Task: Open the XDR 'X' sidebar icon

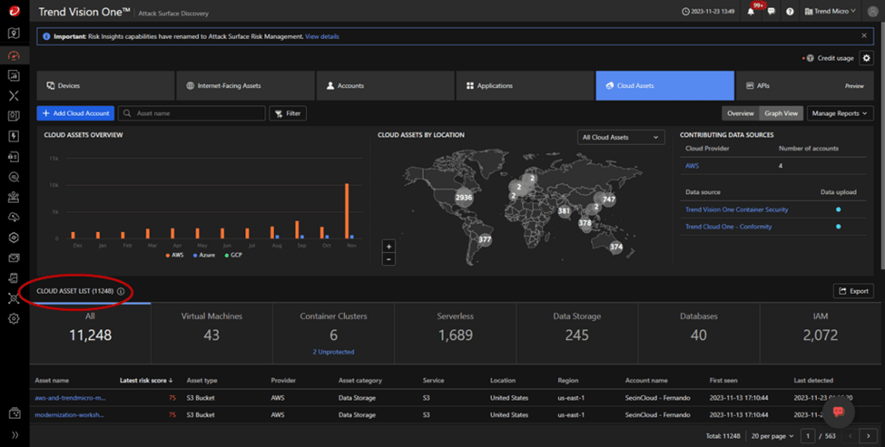Action: click(15, 96)
